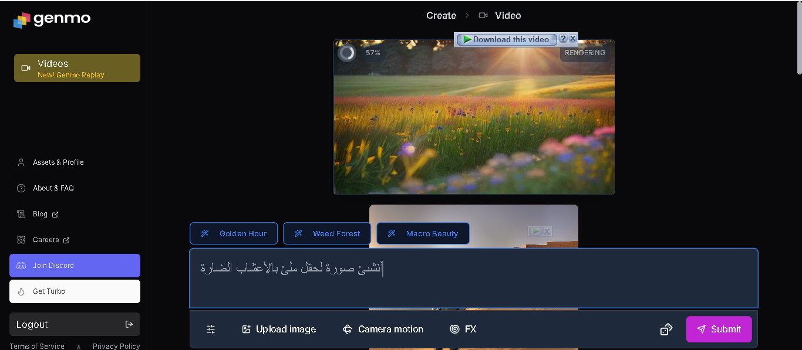Image resolution: width=802 pixels, height=350 pixels.
Task: Click the Get Turbo button
Action: (75, 291)
